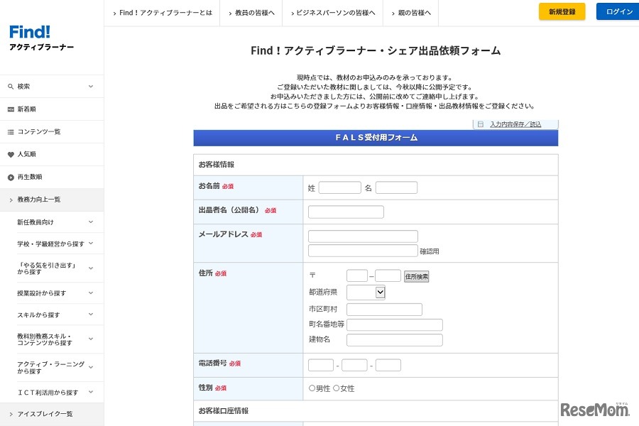The width and height of the screenshot is (639, 426).
Task: Select the 女性 radio button
Action: pos(336,388)
